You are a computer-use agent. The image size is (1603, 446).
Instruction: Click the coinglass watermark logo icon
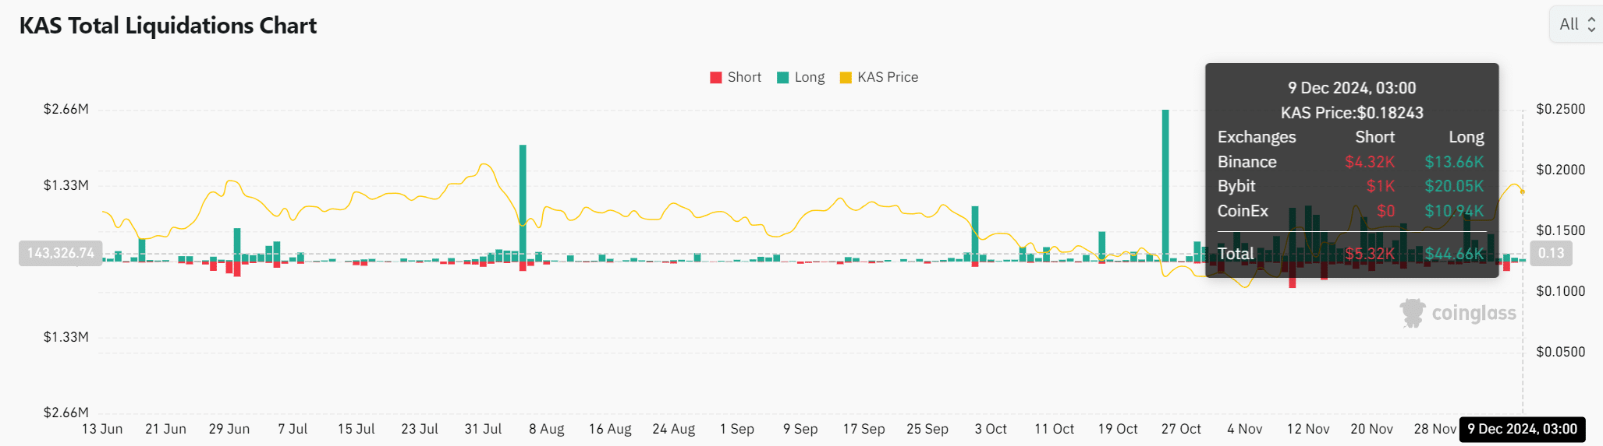1413,313
